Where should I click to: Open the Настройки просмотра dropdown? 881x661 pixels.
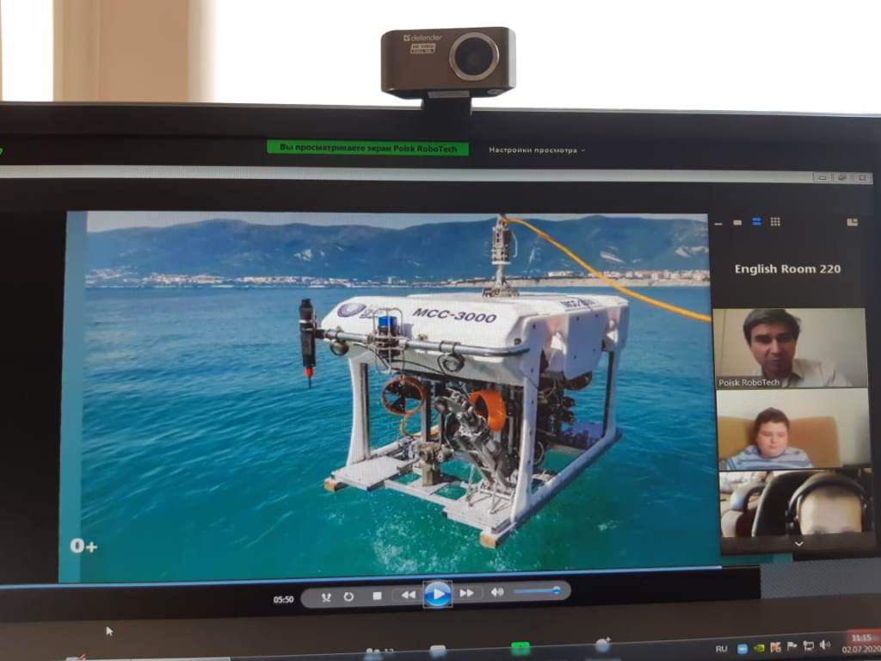537,150
